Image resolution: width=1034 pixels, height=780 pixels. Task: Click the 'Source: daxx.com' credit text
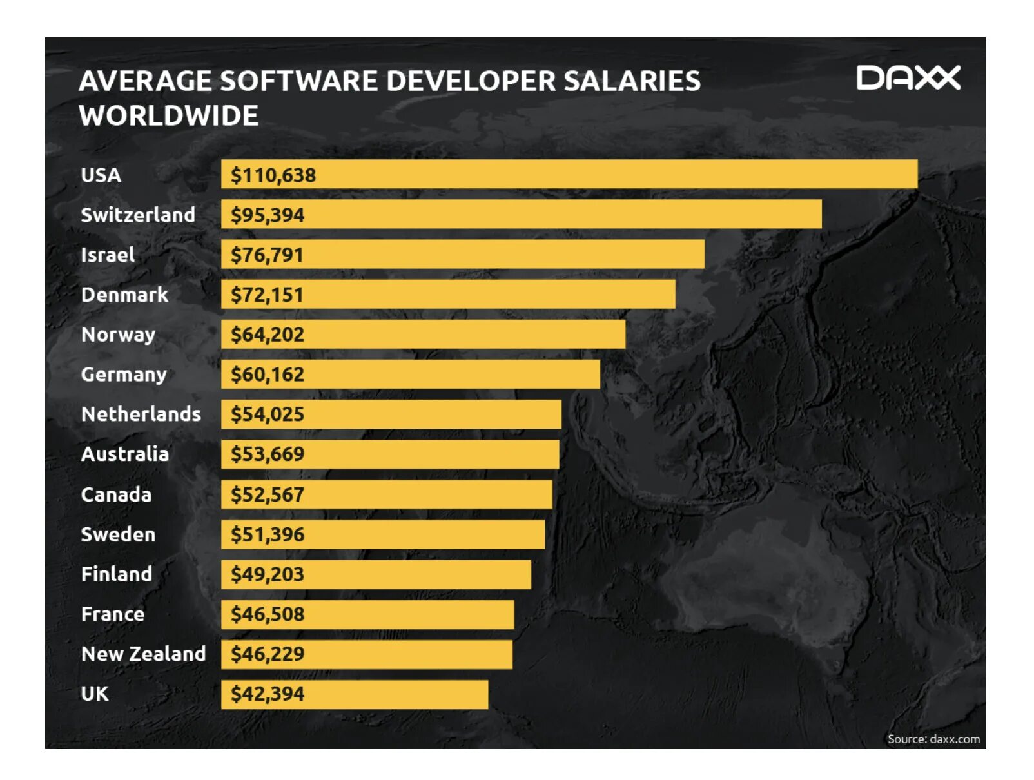(933, 739)
